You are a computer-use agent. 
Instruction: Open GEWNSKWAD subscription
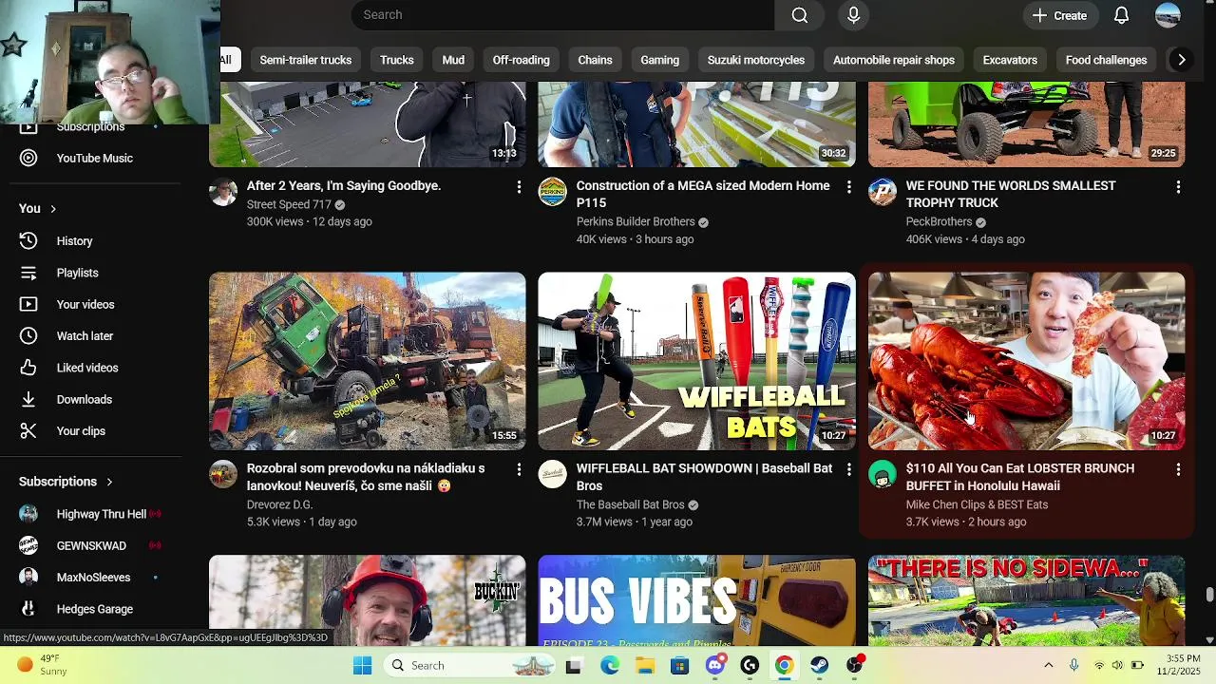point(91,546)
